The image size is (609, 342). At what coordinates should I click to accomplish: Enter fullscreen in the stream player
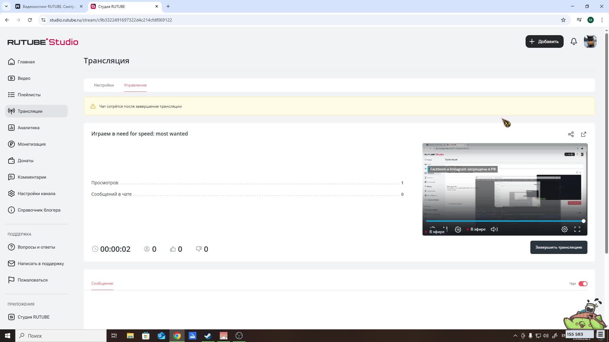[x=577, y=229]
